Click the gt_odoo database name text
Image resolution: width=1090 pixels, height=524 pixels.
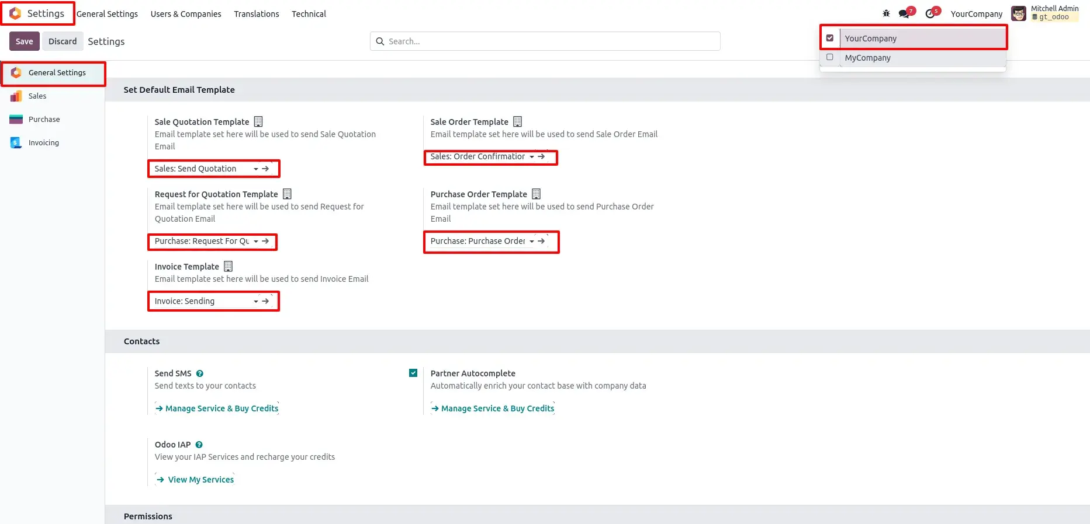pyautogui.click(x=1054, y=17)
